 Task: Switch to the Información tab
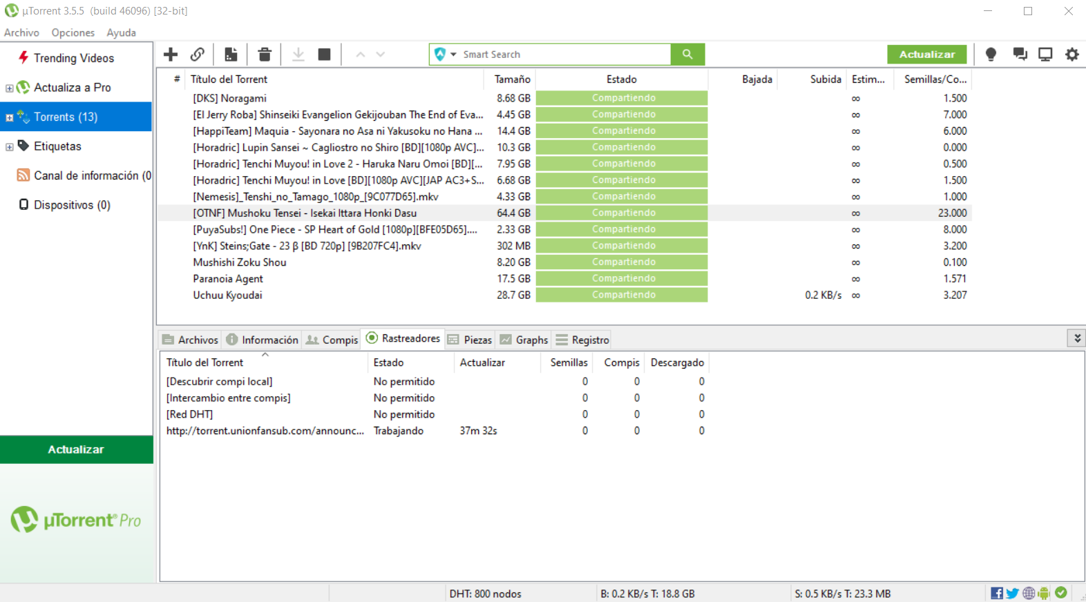262,340
